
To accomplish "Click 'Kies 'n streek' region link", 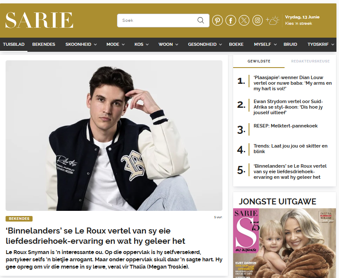I will click(x=298, y=24).
